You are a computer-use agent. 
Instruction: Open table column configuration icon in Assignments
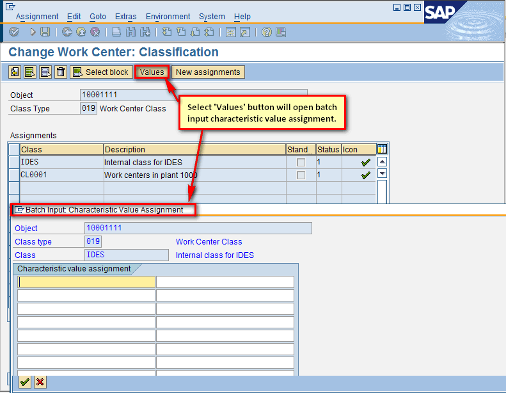(383, 149)
